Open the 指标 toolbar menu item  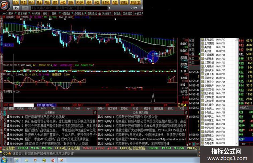(45, 14)
